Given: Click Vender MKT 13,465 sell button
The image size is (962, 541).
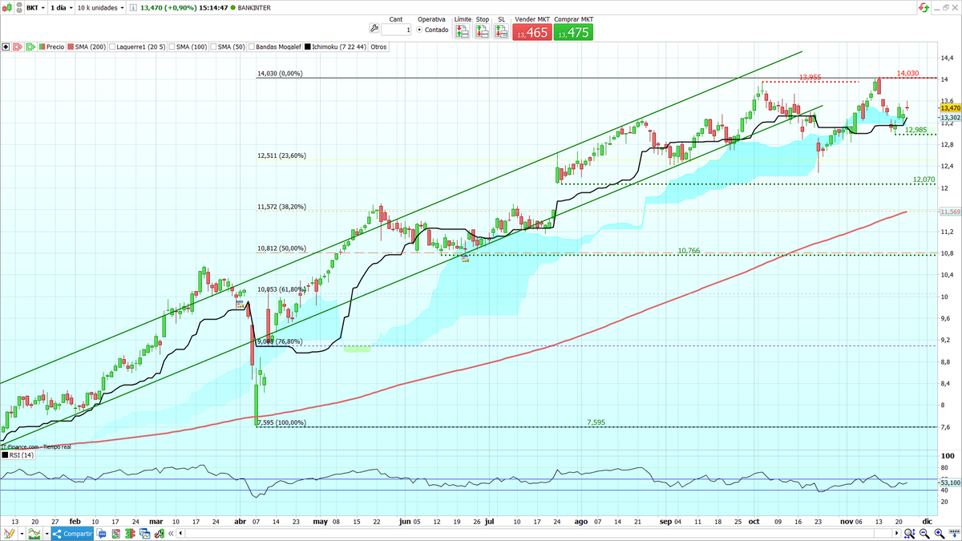Looking at the screenshot, I should (532, 32).
